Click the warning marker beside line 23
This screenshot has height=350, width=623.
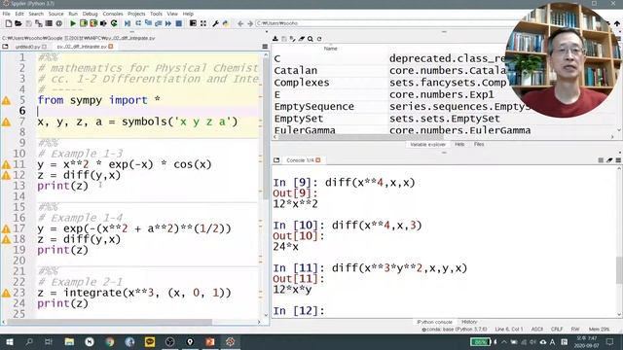(7, 294)
